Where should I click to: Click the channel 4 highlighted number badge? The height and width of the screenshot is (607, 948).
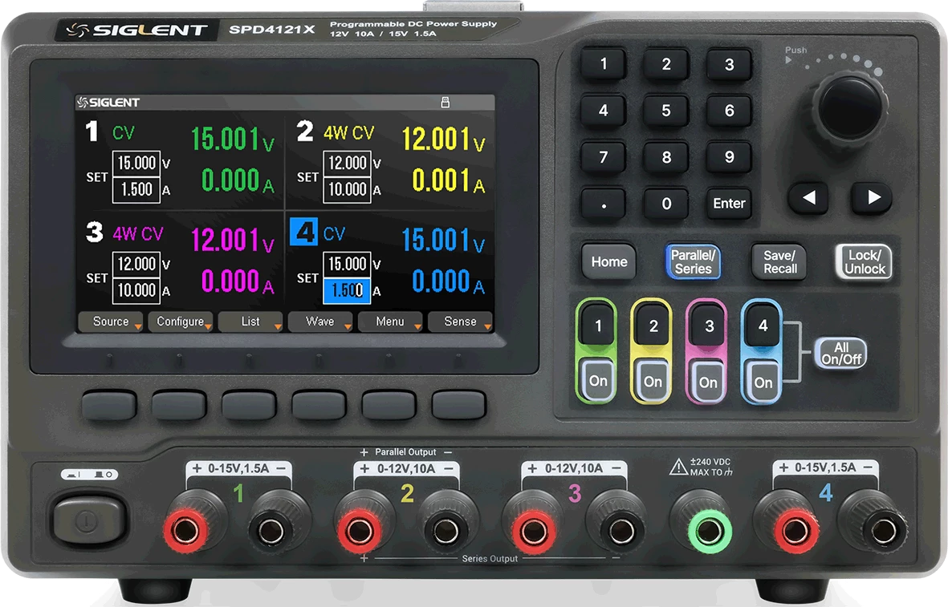point(304,233)
